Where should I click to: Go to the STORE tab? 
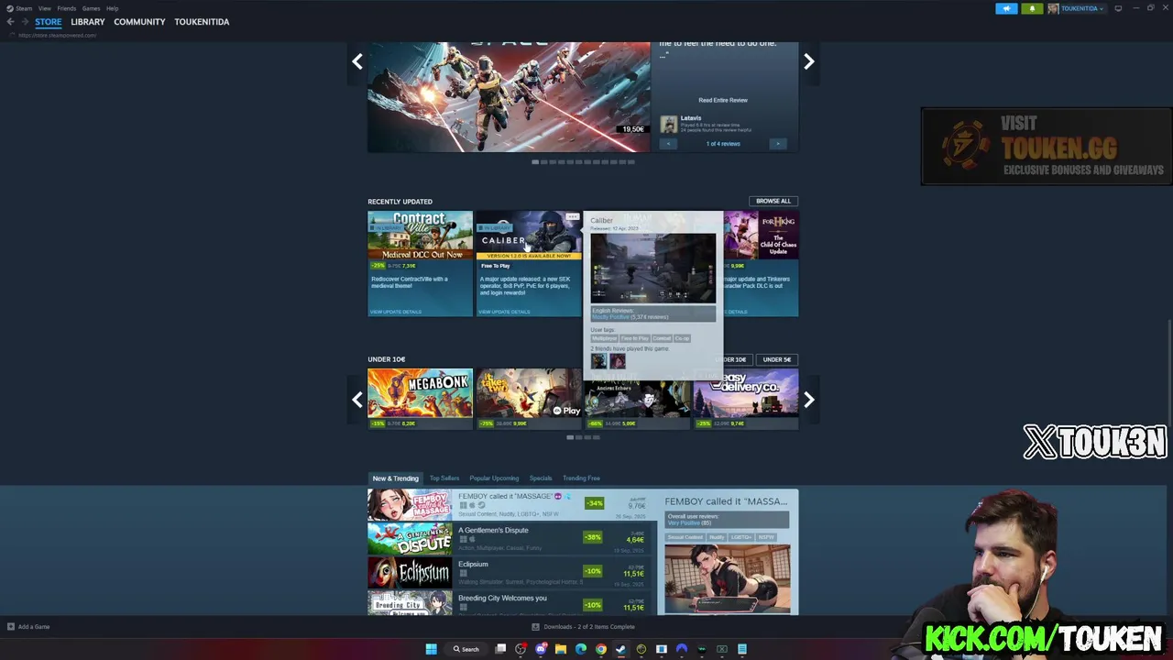click(49, 21)
